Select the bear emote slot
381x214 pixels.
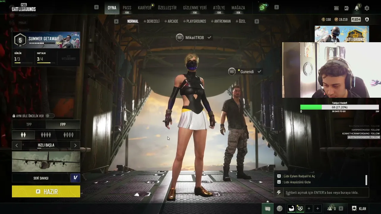pyautogui.click(x=300, y=209)
